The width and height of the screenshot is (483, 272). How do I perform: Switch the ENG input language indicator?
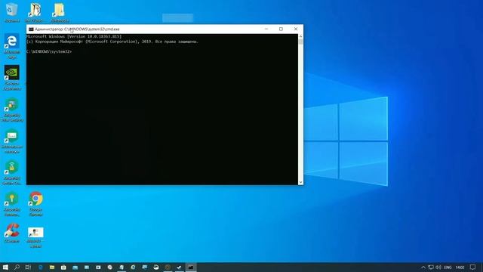tap(448, 267)
